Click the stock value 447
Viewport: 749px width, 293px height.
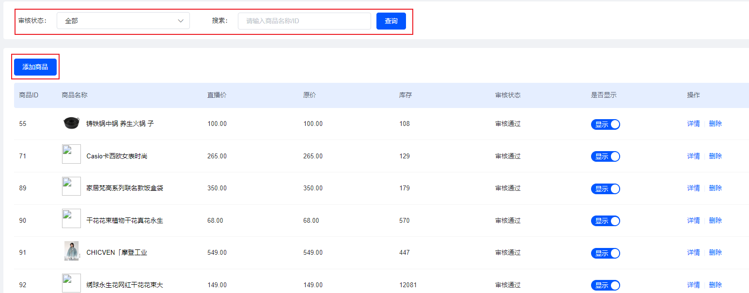(x=405, y=252)
